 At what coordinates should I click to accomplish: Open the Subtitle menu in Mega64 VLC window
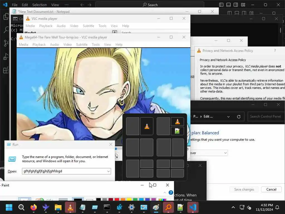point(82,45)
